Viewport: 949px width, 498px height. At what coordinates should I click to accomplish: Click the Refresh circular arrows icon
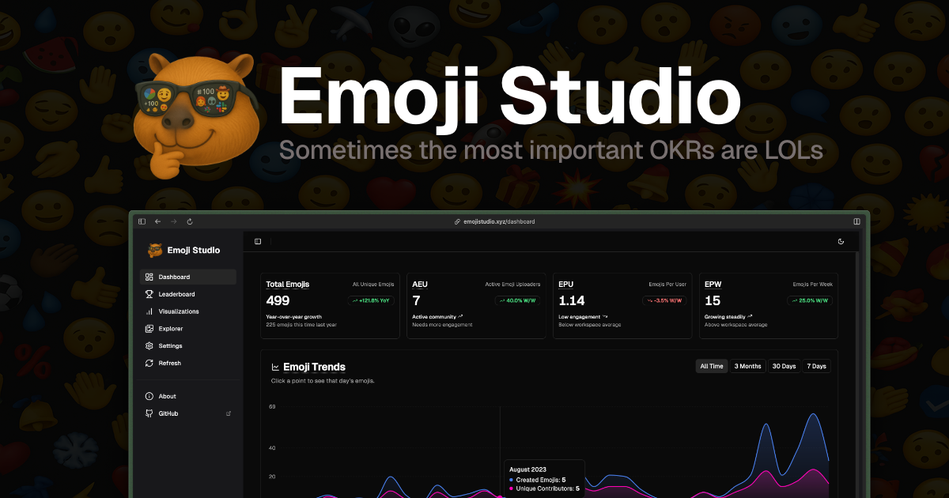[149, 364]
